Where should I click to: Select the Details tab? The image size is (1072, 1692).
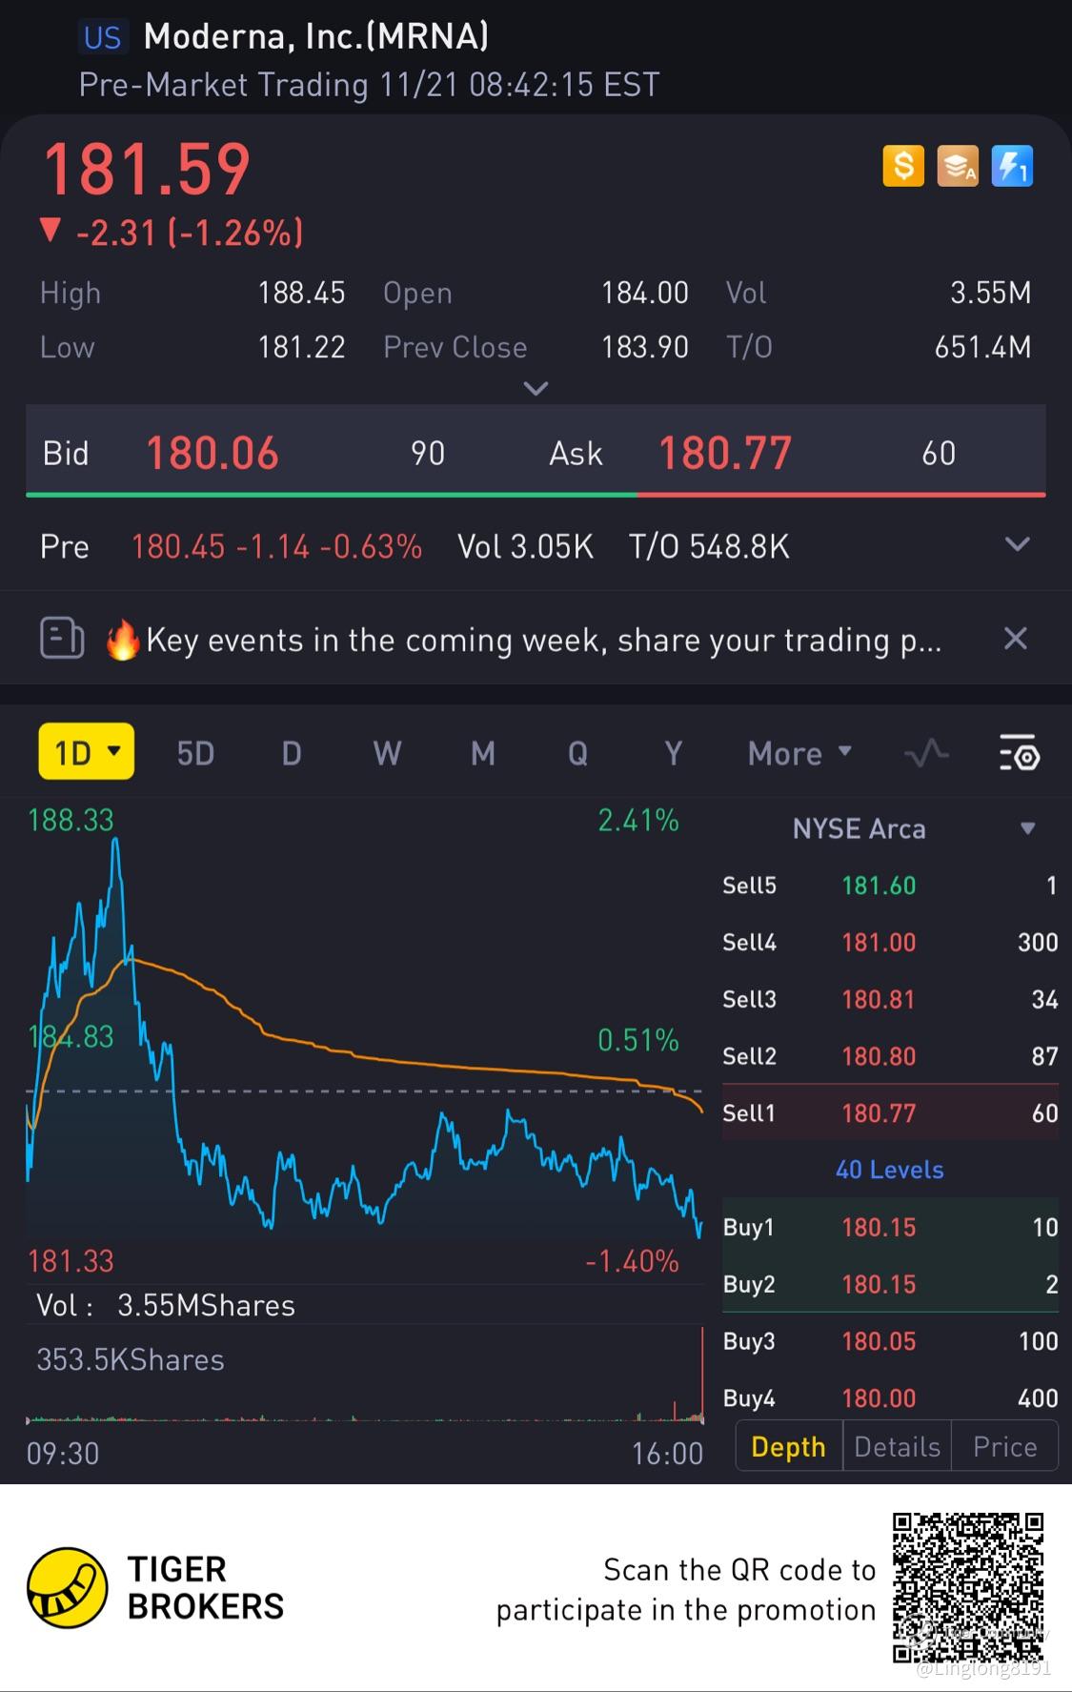pos(897,1447)
